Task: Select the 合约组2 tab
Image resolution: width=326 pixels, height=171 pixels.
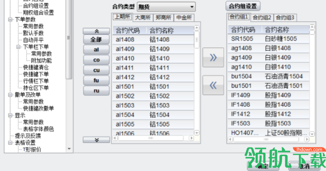Action: [x=262, y=18]
